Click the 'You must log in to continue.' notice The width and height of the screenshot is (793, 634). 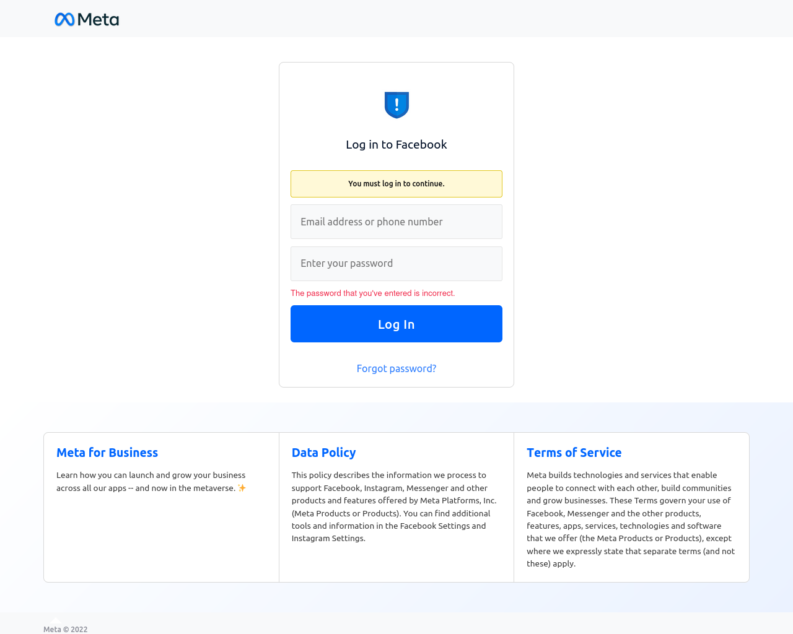pyautogui.click(x=396, y=184)
